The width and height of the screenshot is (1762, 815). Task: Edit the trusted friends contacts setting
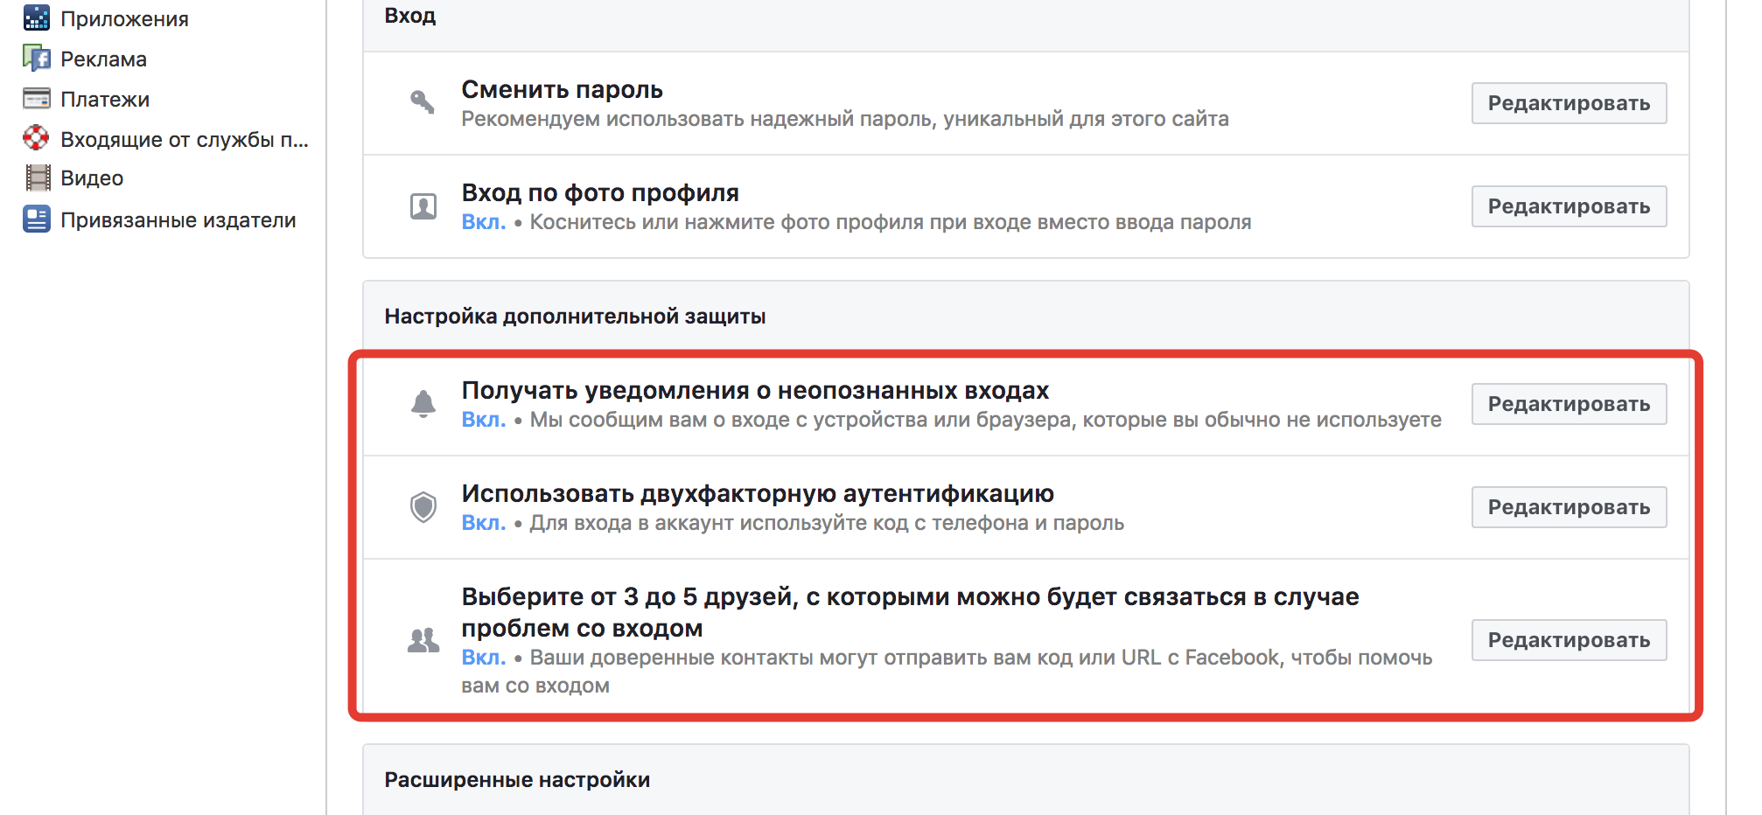(x=1569, y=640)
